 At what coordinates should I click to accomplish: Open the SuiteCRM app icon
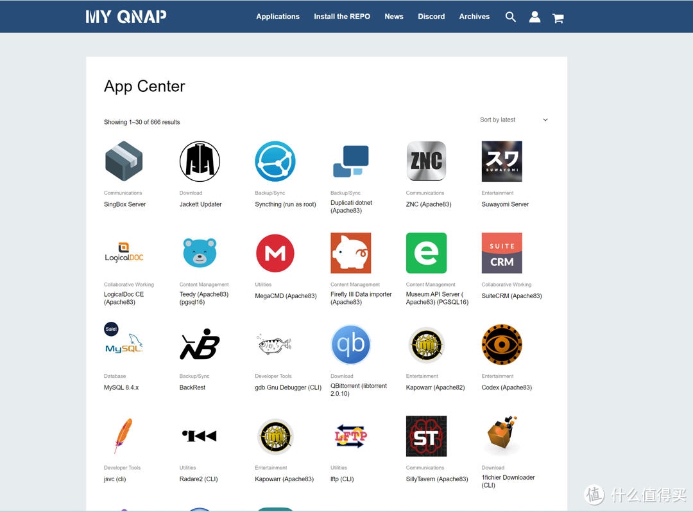click(502, 252)
